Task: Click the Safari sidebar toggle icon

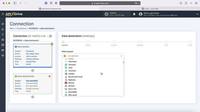Action: (x=15, y=3)
